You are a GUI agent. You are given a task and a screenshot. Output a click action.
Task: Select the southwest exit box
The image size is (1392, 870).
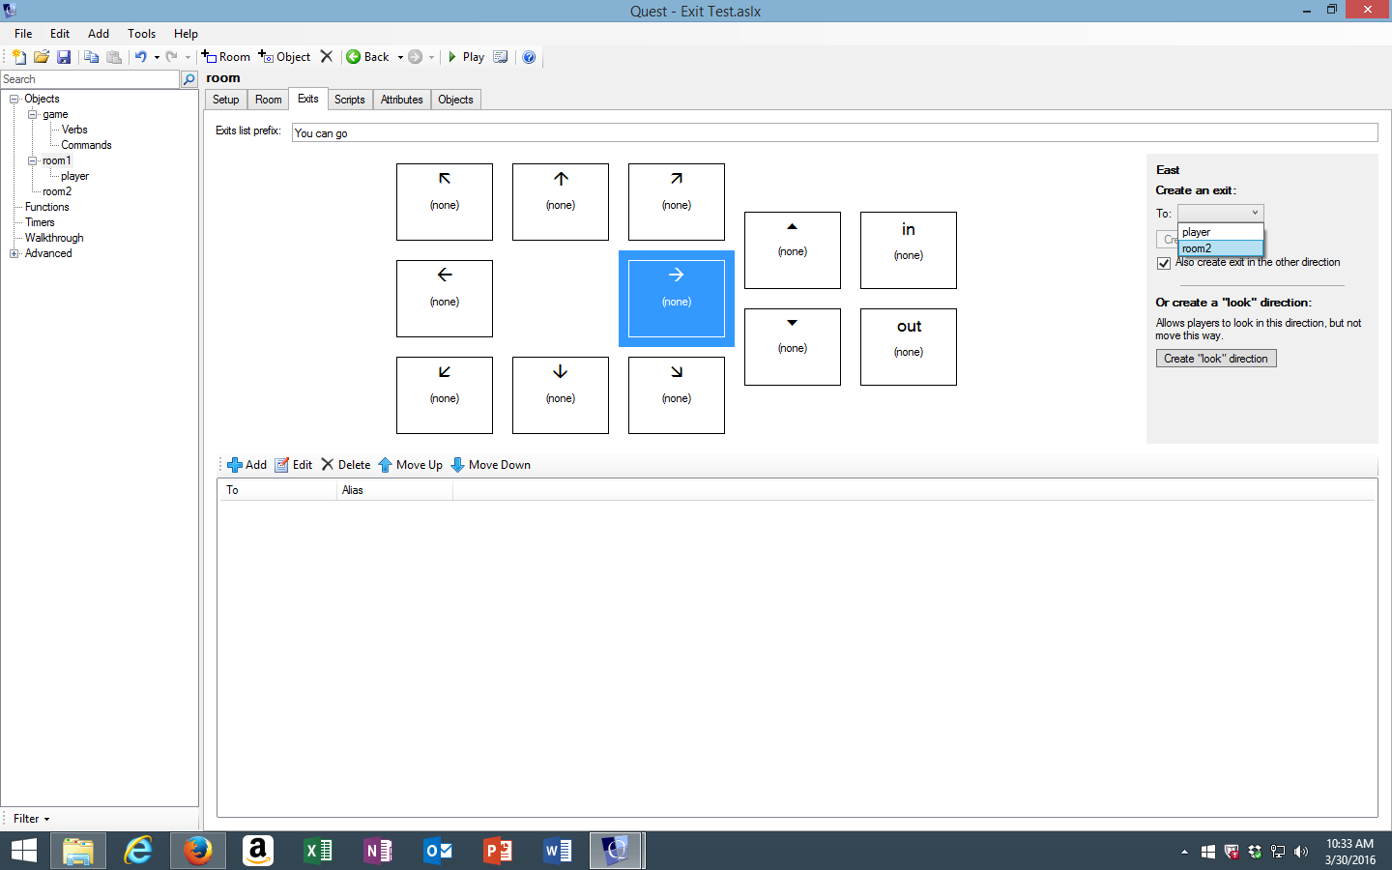(x=445, y=395)
